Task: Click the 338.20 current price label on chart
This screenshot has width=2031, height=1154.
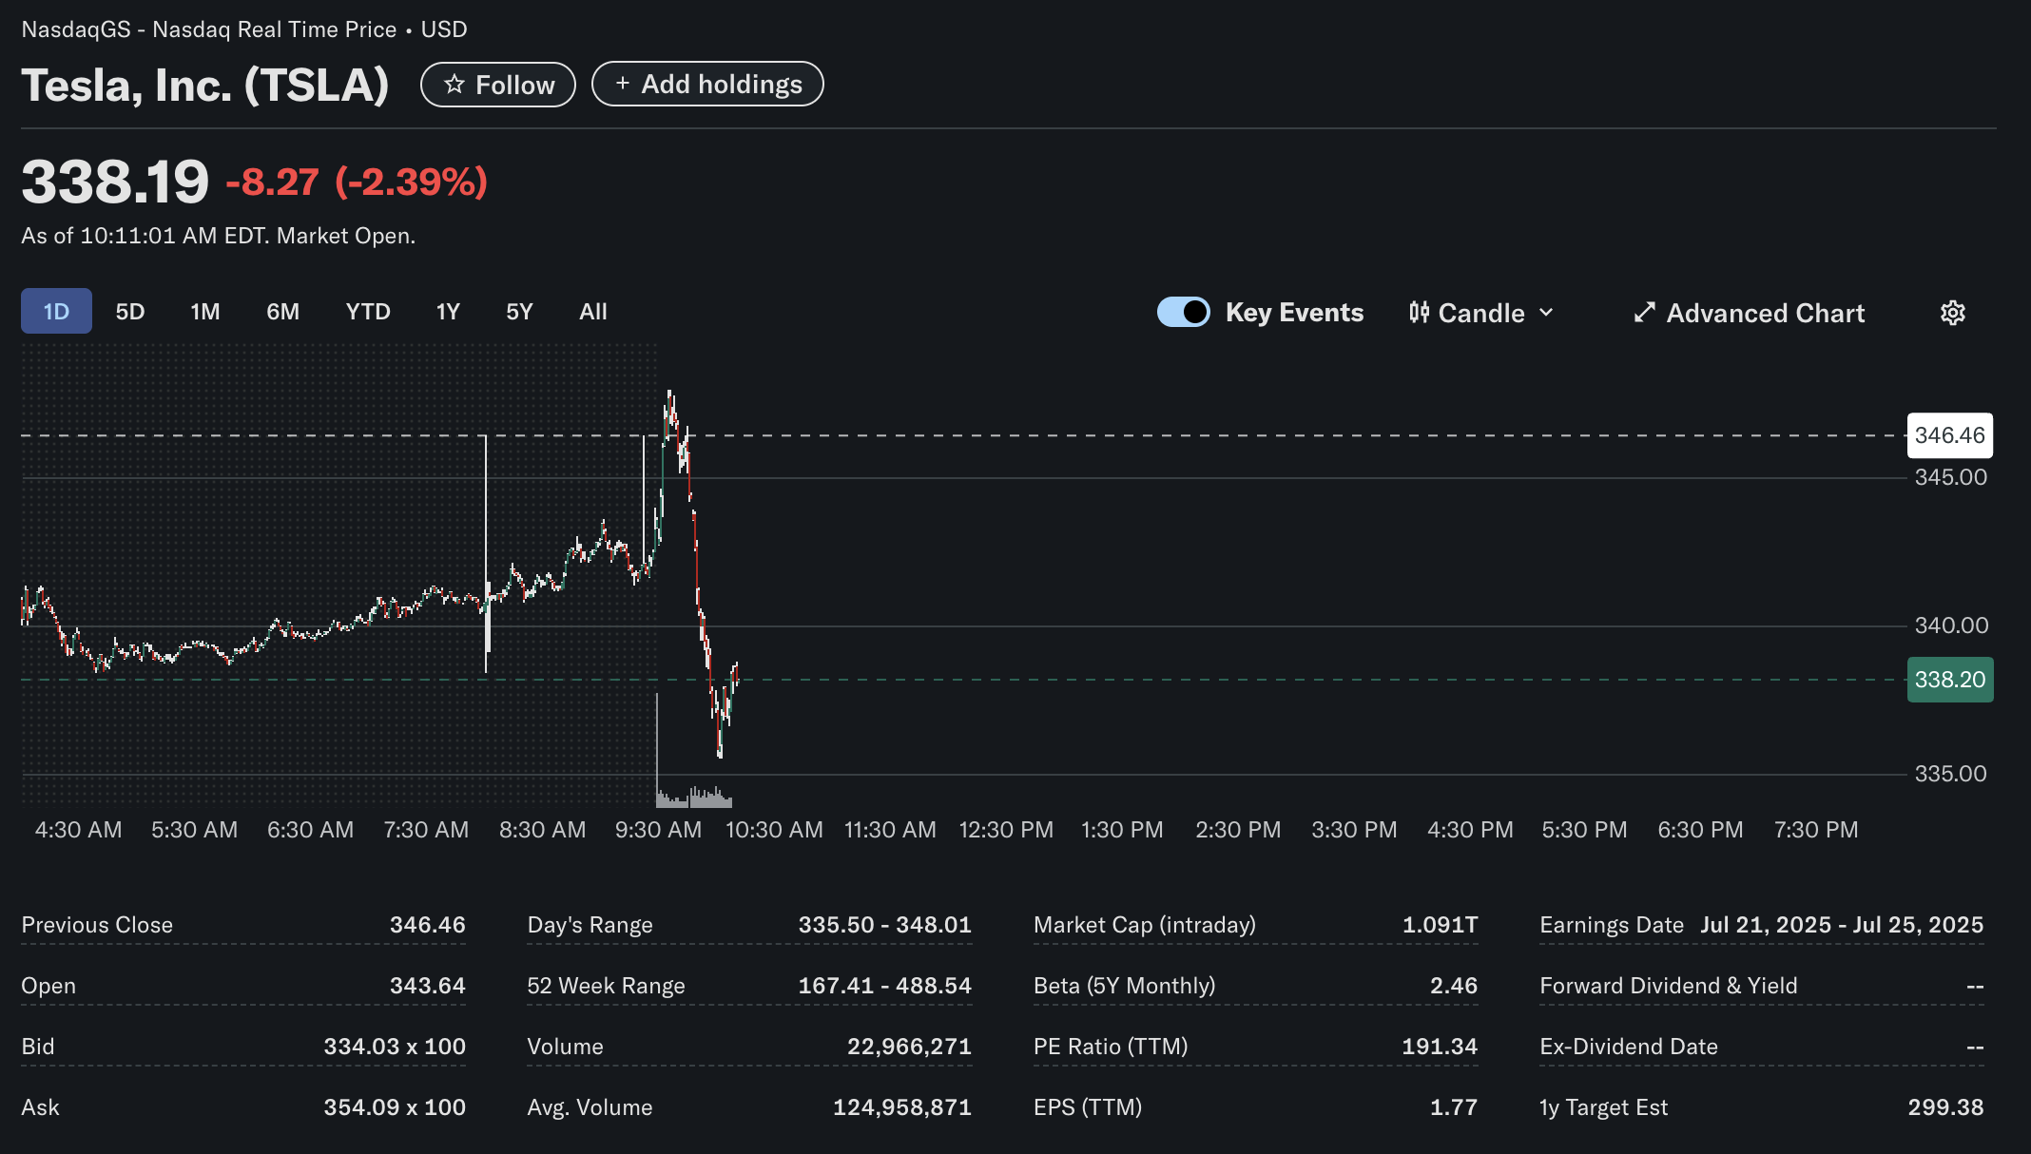Action: click(1950, 680)
